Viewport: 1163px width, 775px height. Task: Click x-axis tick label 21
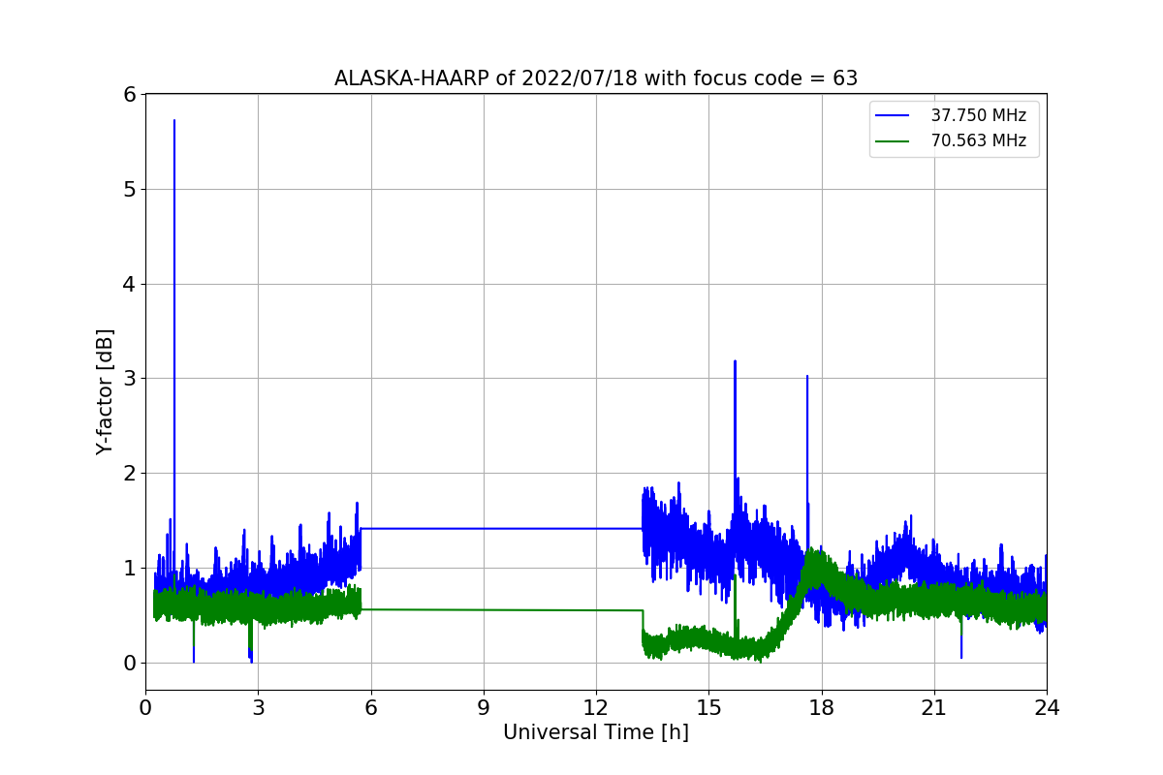tap(934, 708)
